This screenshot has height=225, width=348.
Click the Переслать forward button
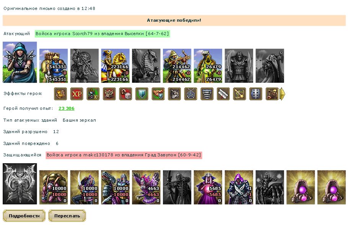(x=67, y=216)
